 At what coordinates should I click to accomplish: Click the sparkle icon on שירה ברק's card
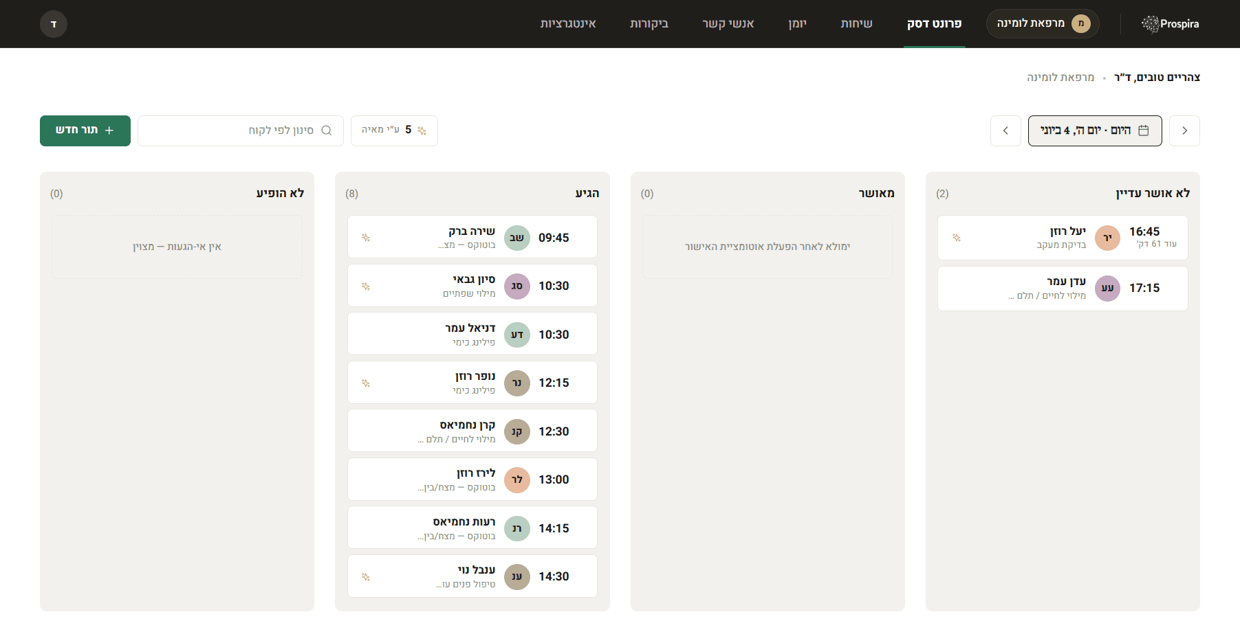[366, 238]
